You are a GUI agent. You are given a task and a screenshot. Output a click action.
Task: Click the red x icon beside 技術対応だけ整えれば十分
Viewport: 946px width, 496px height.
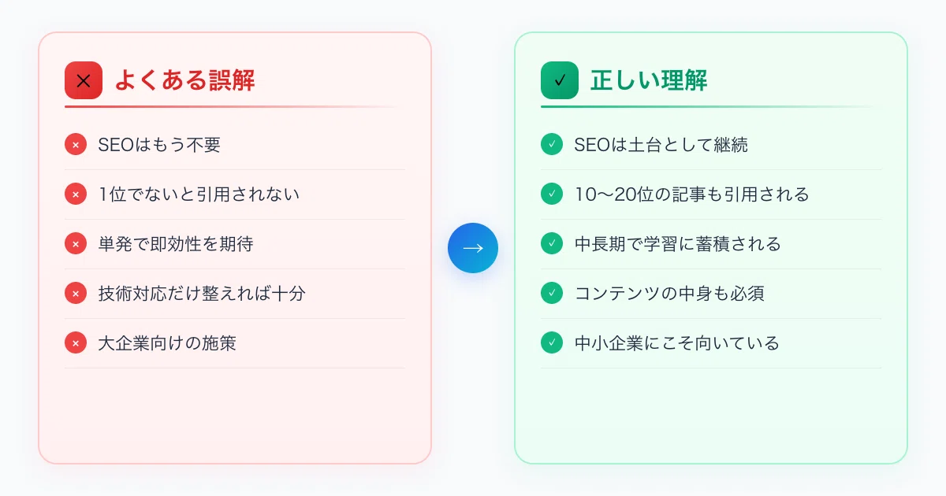[x=76, y=294]
